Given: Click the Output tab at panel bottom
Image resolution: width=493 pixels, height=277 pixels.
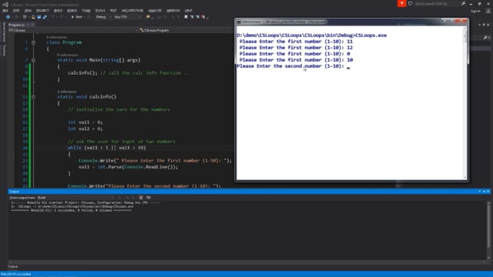Looking at the screenshot, I should [x=13, y=267].
